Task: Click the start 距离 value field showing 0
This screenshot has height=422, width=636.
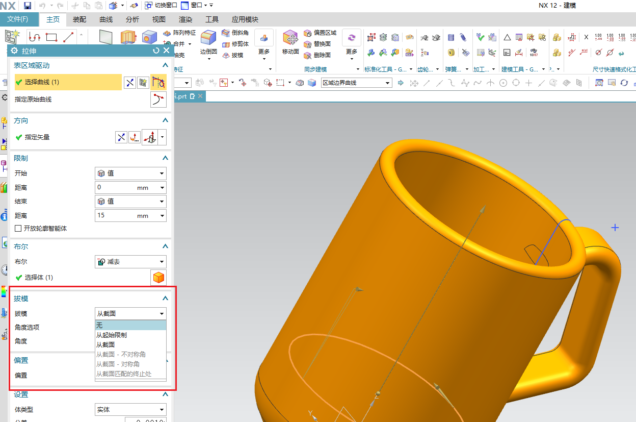Action: (x=130, y=187)
